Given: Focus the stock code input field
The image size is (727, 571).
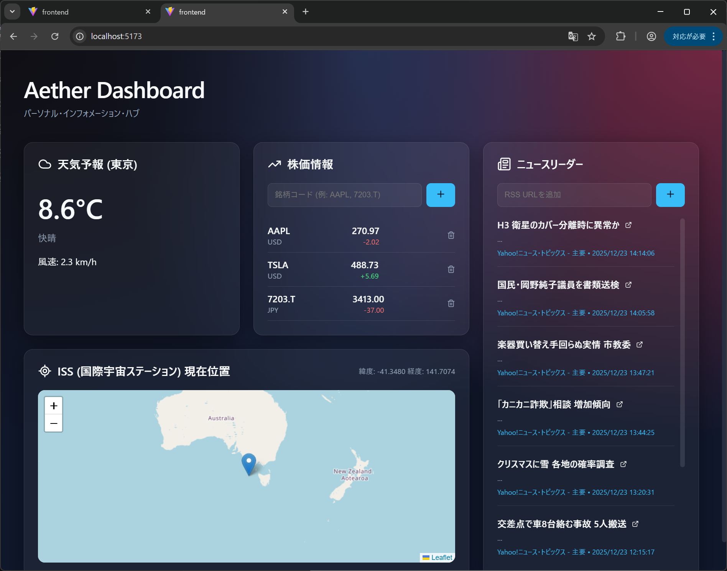Looking at the screenshot, I should tap(344, 195).
